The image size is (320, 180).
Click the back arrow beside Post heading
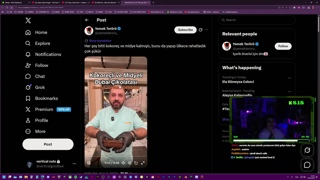[87, 20]
